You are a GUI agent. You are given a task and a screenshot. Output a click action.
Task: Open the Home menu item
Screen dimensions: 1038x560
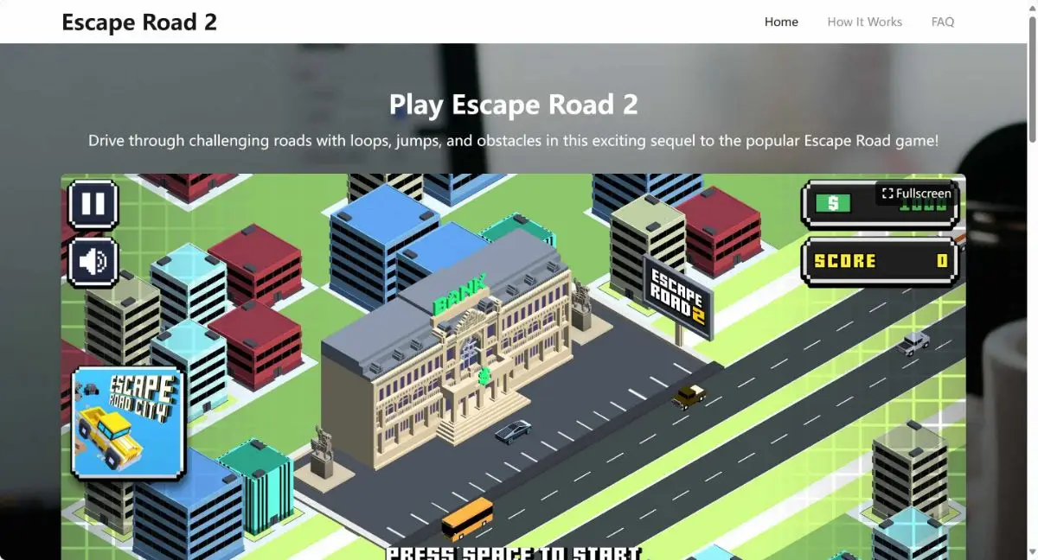tap(781, 22)
